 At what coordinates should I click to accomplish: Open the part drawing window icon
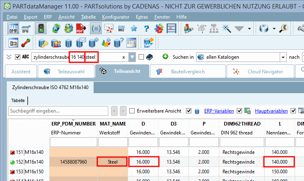pyautogui.click(x=13, y=43)
